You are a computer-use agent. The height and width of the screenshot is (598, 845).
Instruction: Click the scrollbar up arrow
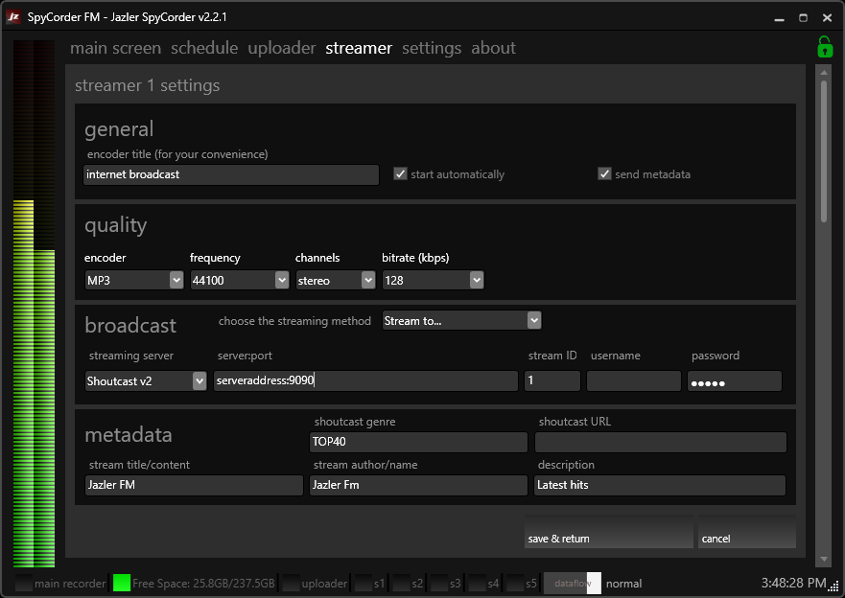[x=824, y=72]
